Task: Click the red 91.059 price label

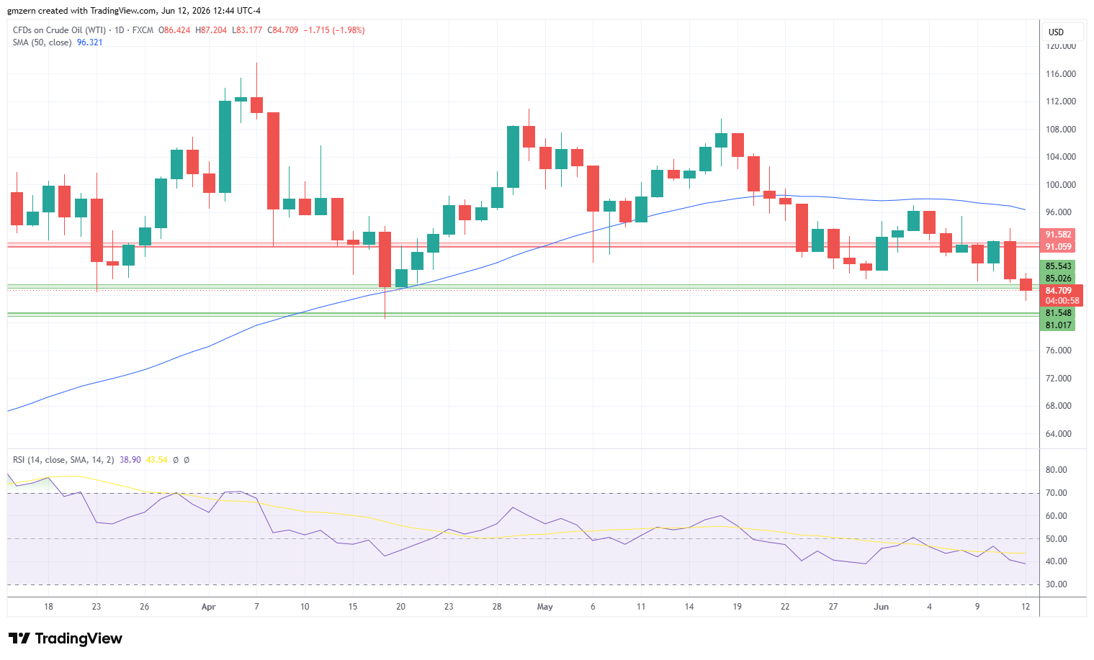Action: pos(1058,247)
